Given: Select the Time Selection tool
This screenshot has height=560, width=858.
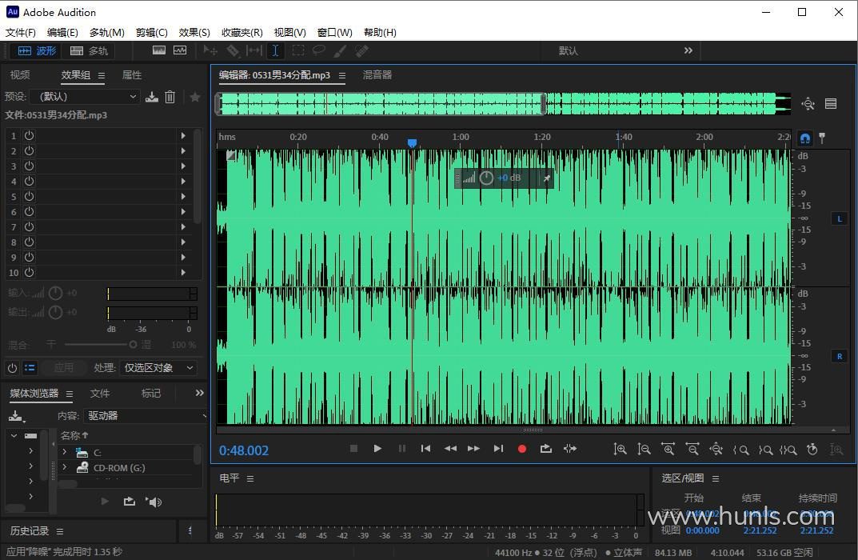Looking at the screenshot, I should [x=275, y=51].
